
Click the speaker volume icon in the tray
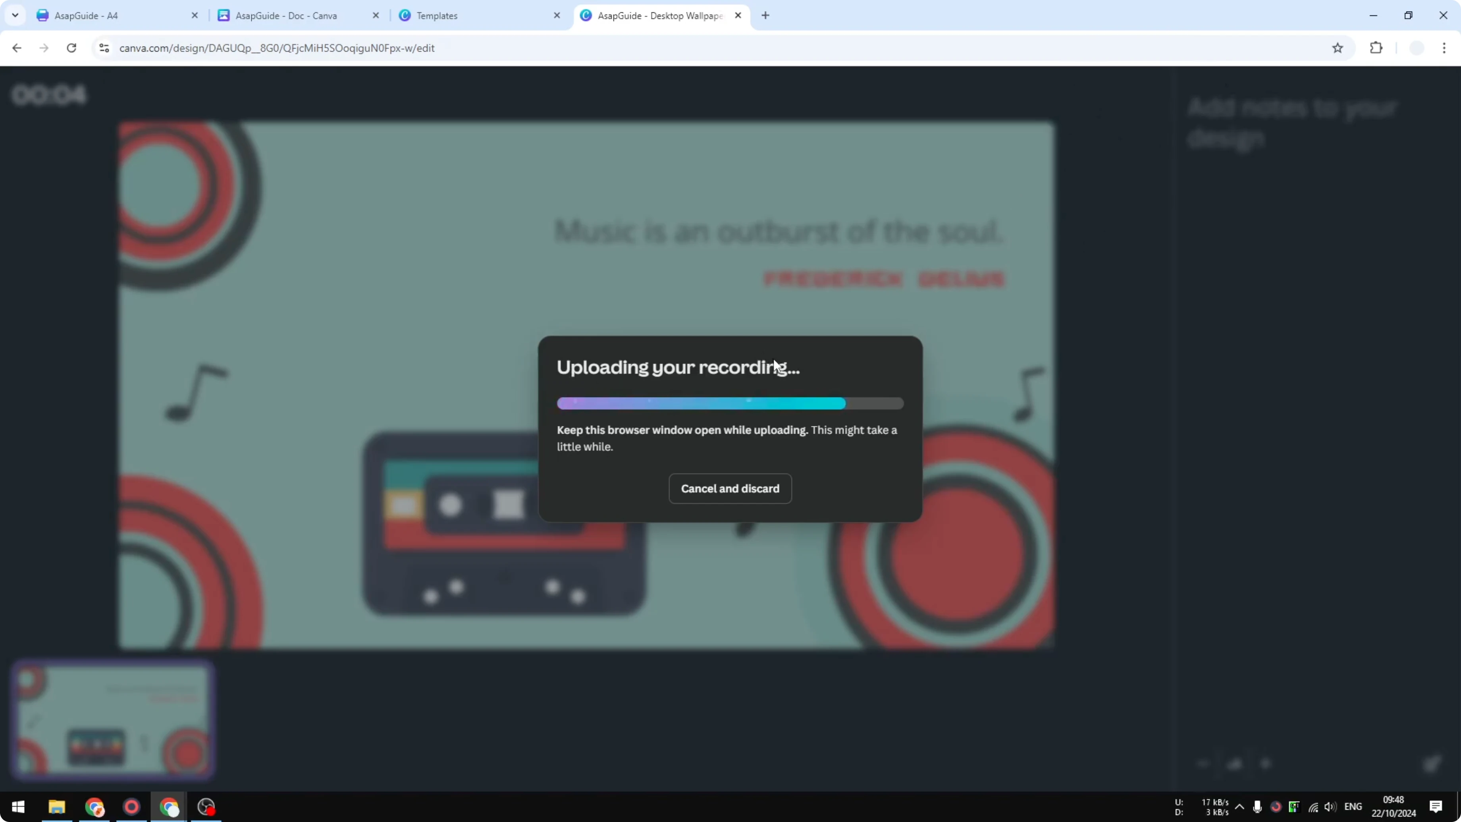coord(1331,807)
